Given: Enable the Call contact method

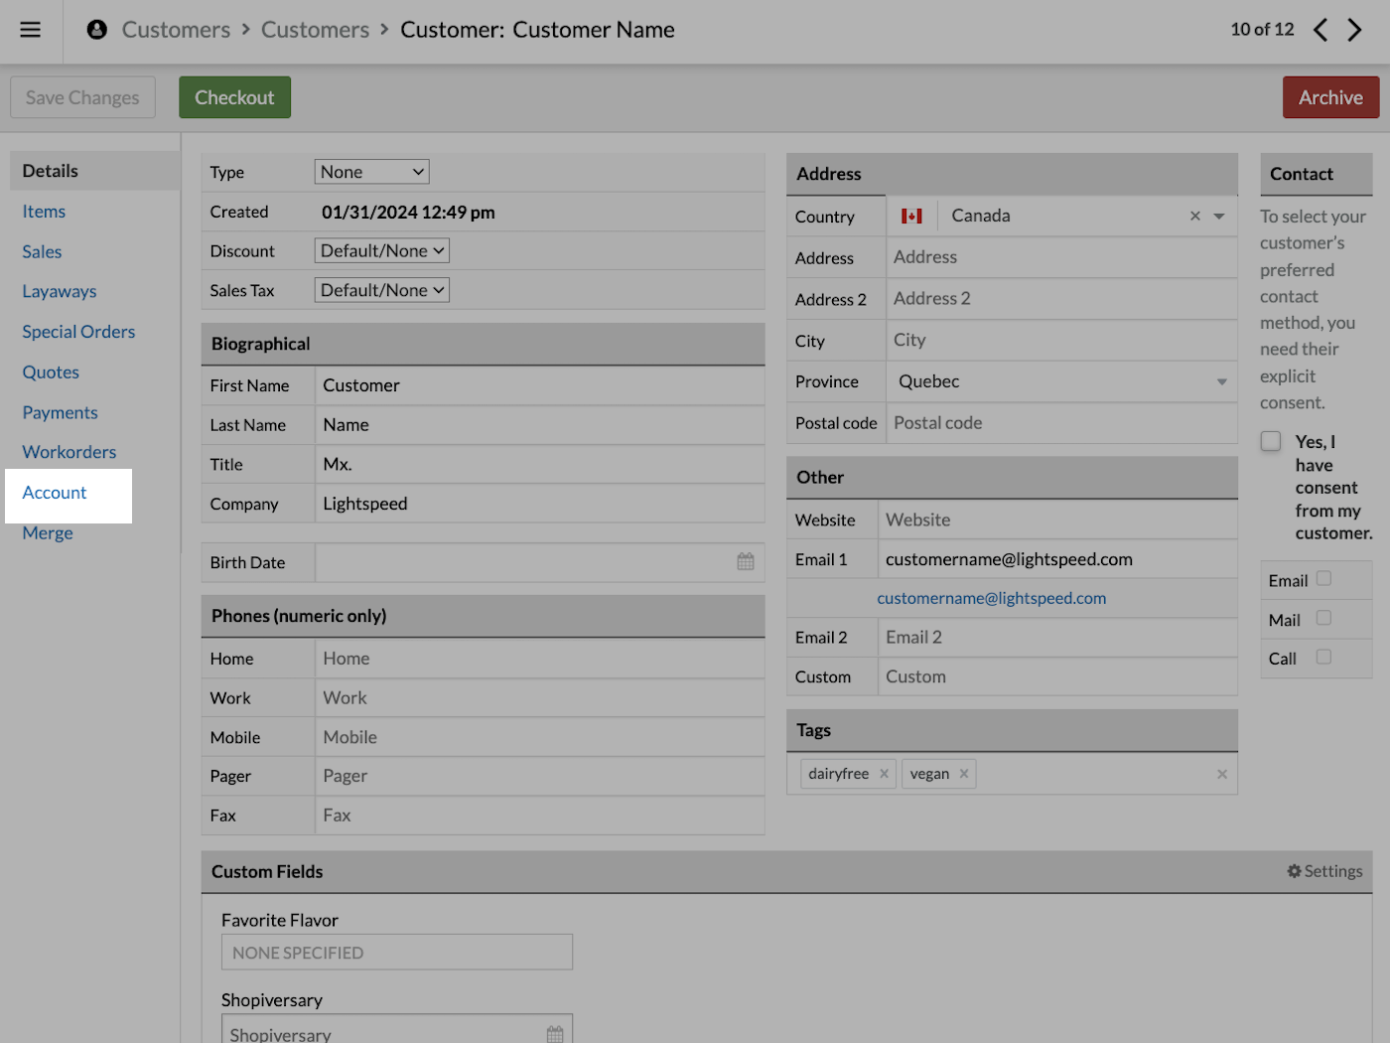Looking at the screenshot, I should coord(1323,657).
